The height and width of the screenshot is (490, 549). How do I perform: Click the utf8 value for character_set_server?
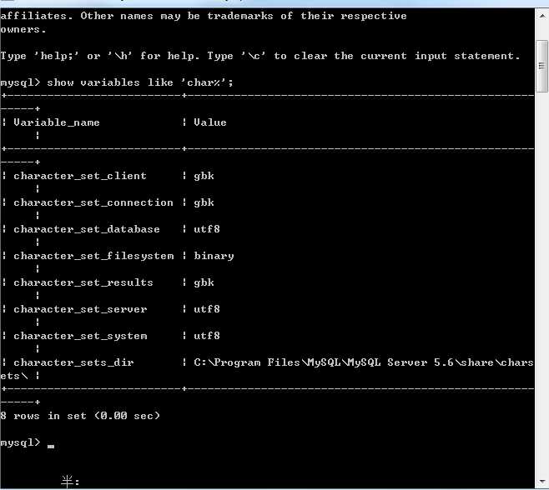point(207,309)
